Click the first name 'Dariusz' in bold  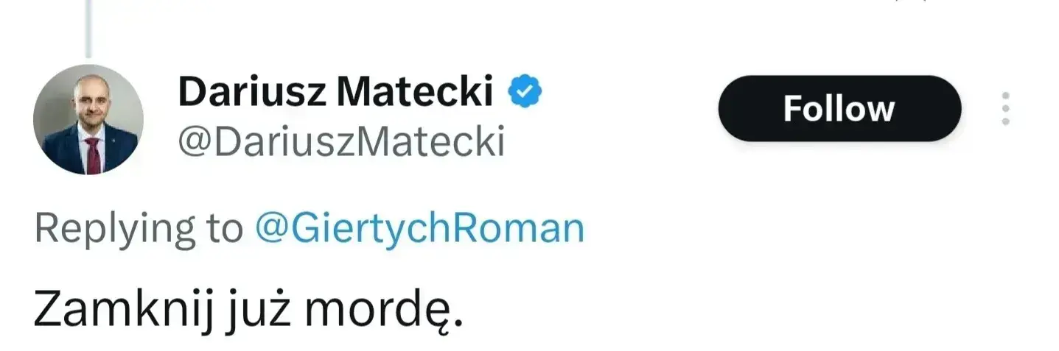252,91
